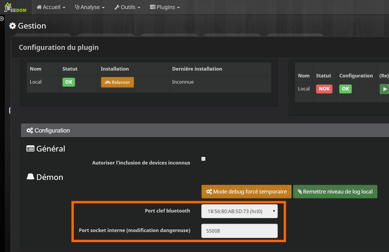Click Remettre niveau de log local
The image size is (389, 252).
[335, 191]
